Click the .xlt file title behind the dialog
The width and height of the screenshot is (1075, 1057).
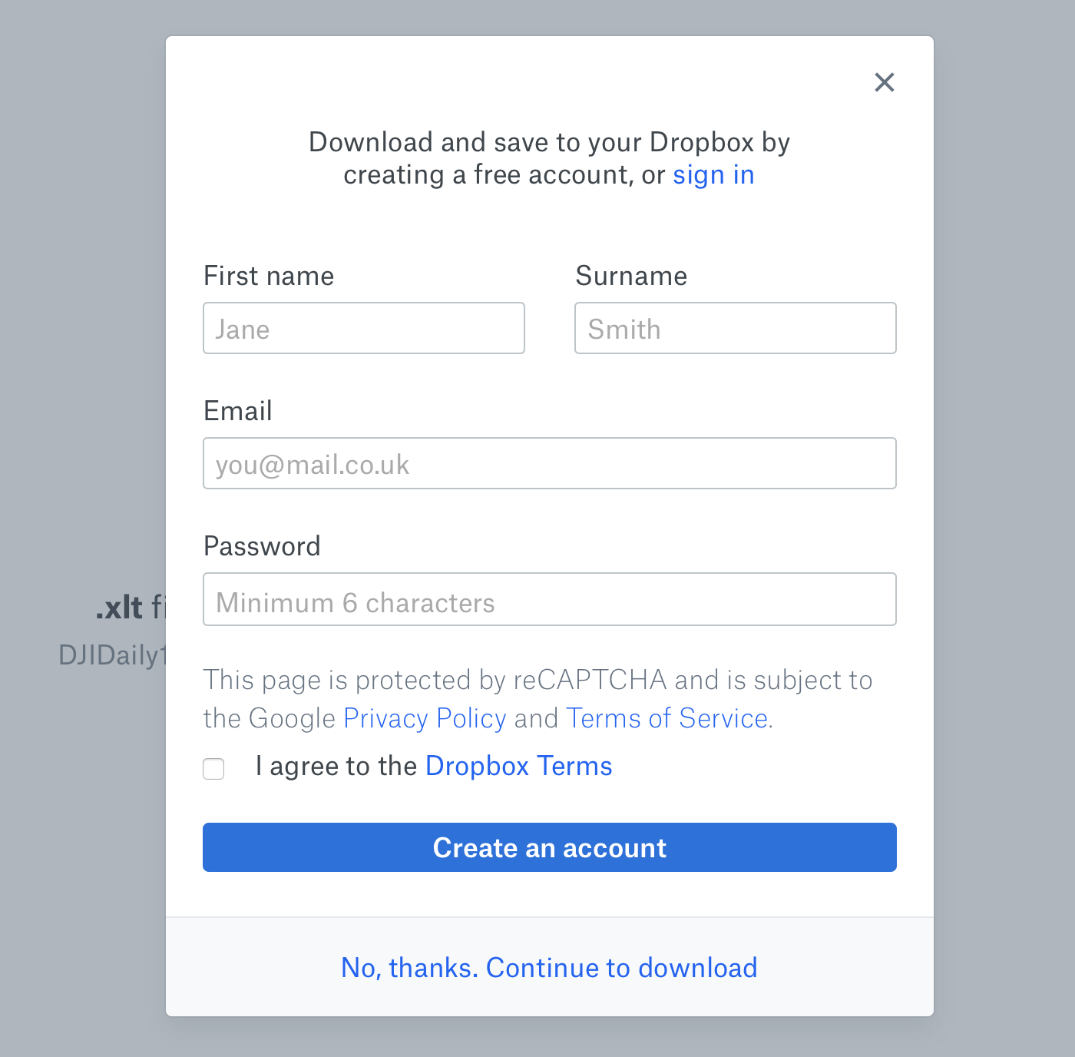click(x=129, y=608)
